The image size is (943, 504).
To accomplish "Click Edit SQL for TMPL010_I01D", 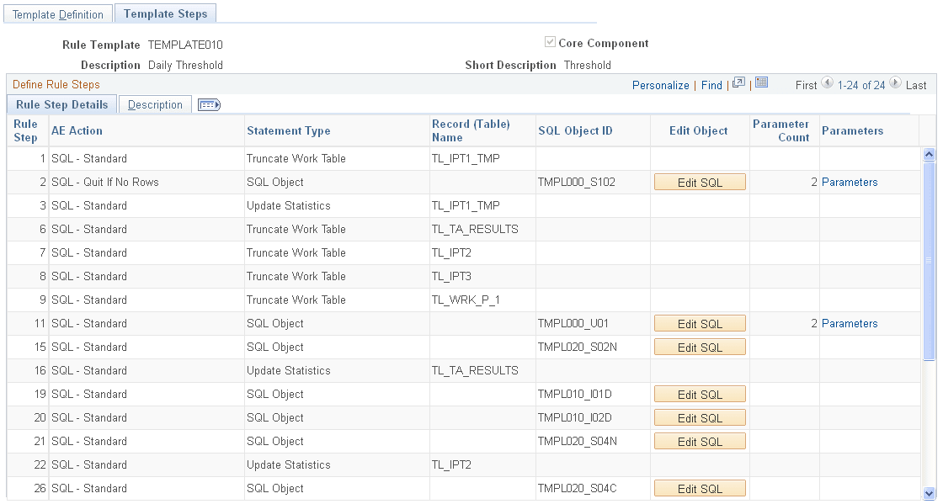I will click(700, 395).
